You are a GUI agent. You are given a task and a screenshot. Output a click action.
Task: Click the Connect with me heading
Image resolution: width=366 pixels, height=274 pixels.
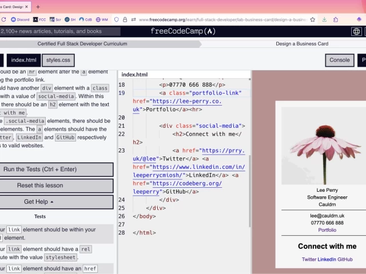tap(327, 246)
